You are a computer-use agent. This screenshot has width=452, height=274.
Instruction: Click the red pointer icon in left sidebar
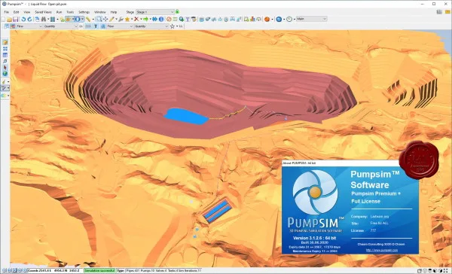5,68
